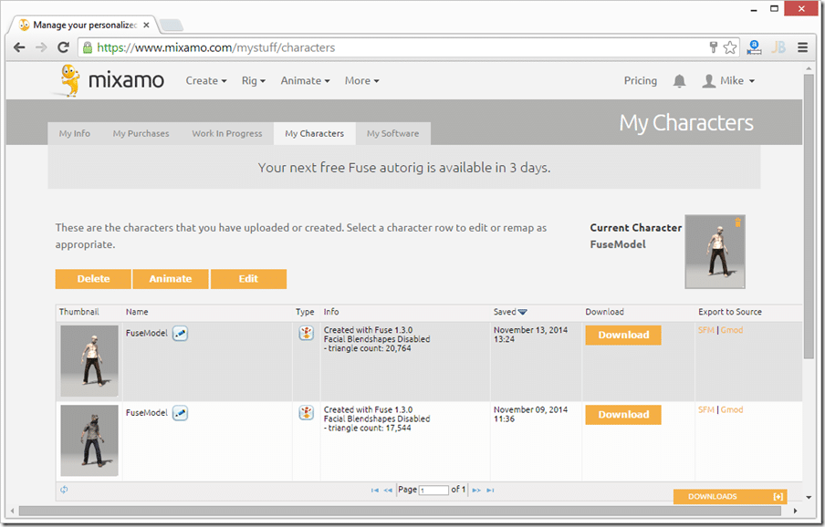Viewport: 825px width, 527px height.
Task: Rename the FuseModel saved November 13
Action: point(180,333)
